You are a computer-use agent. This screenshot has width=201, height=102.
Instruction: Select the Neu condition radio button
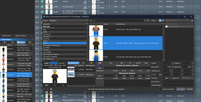[164, 78]
